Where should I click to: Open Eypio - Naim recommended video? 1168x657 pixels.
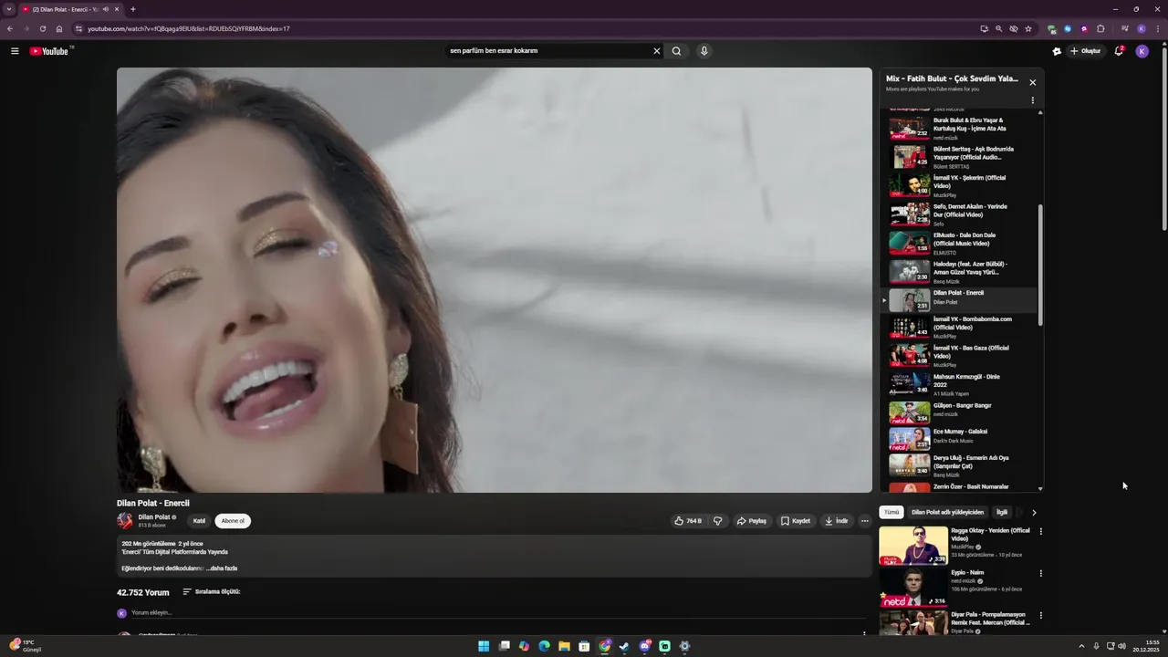(x=955, y=588)
